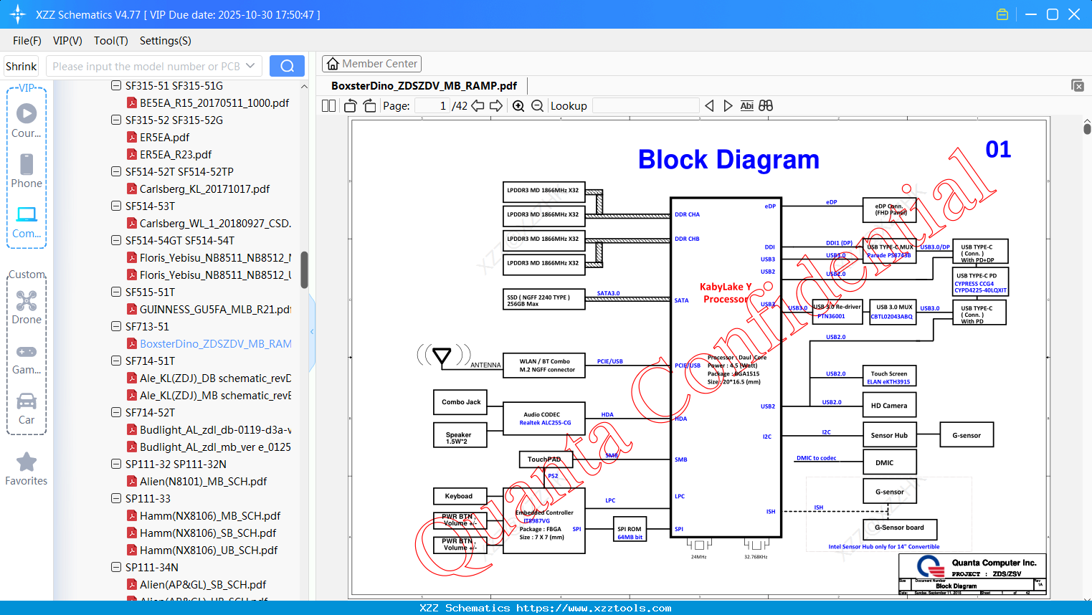Collapse the SF514-54GT SF514-54T folder
1092x615 pixels.
tap(116, 240)
